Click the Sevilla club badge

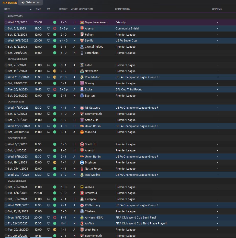(82, 40)
